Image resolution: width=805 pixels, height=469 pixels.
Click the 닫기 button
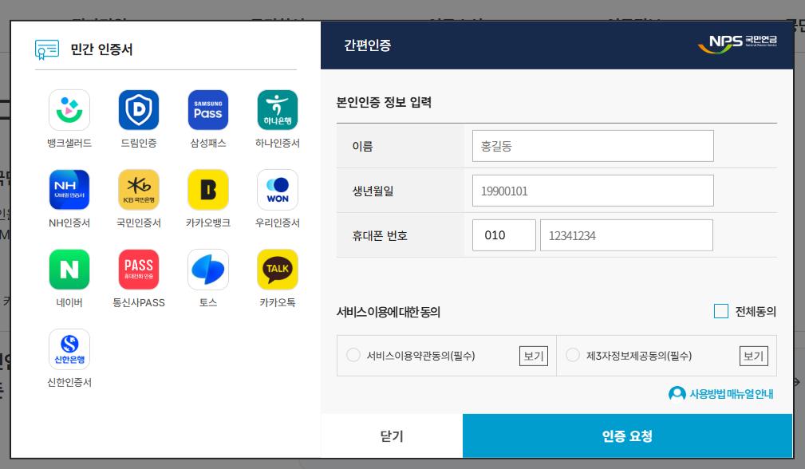pyautogui.click(x=392, y=436)
